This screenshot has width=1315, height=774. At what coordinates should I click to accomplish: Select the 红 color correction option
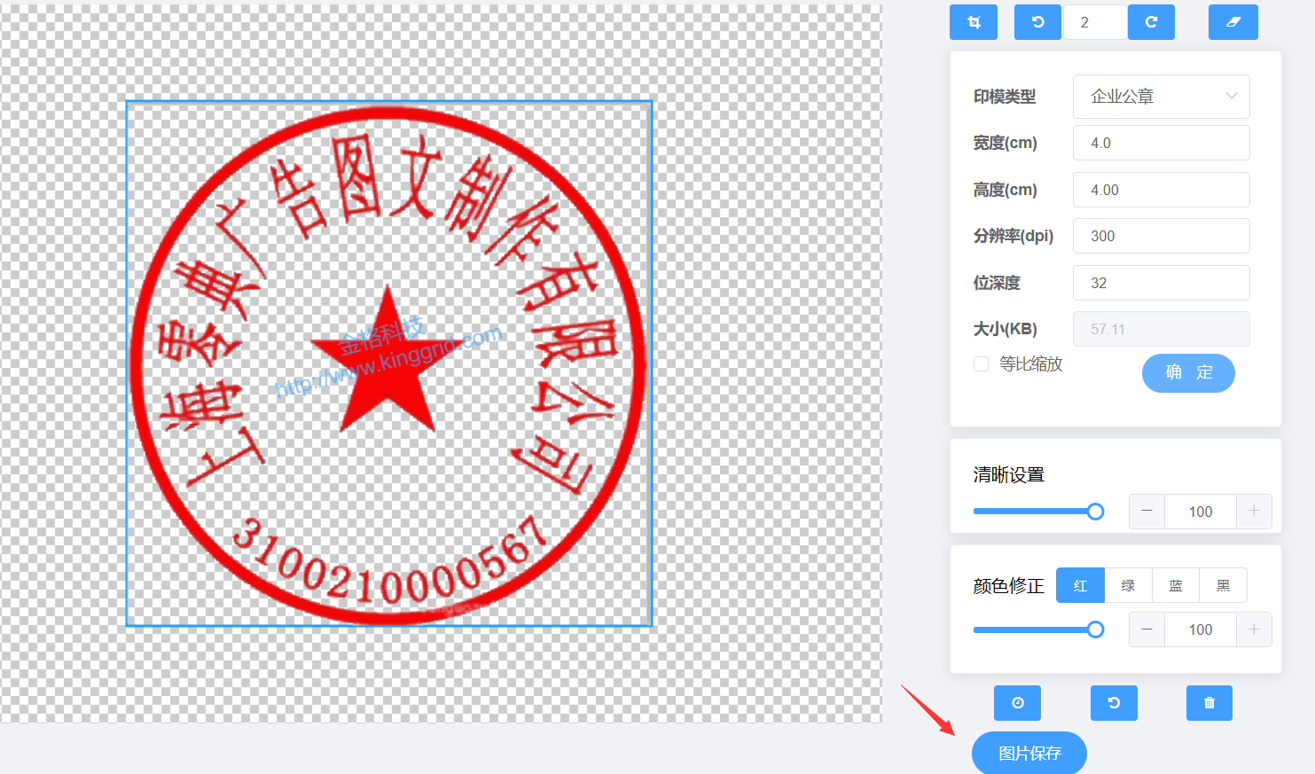pyautogui.click(x=1080, y=585)
